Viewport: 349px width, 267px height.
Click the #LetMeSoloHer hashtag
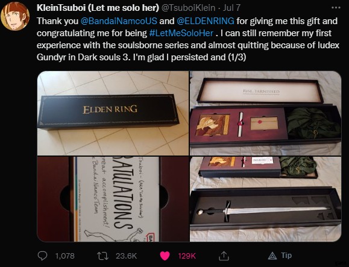[x=181, y=33]
